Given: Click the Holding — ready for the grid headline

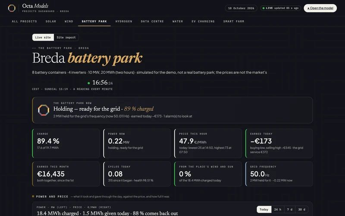Looking at the screenshot, I should point(87,109).
